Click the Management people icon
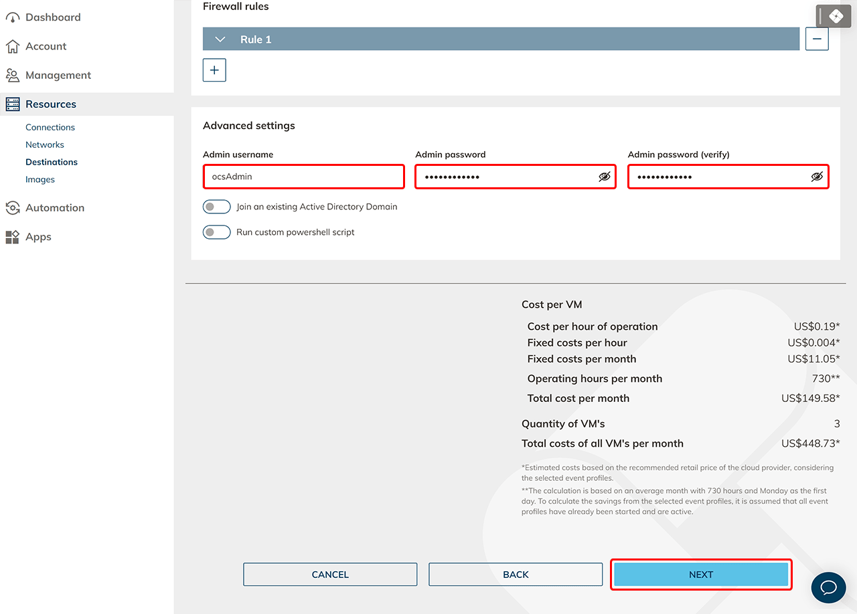The width and height of the screenshot is (857, 614). tap(12, 76)
